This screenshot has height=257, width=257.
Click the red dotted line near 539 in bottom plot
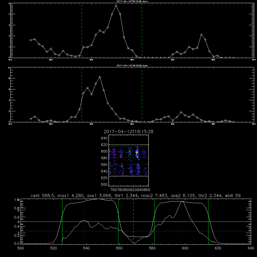tap(85, 221)
